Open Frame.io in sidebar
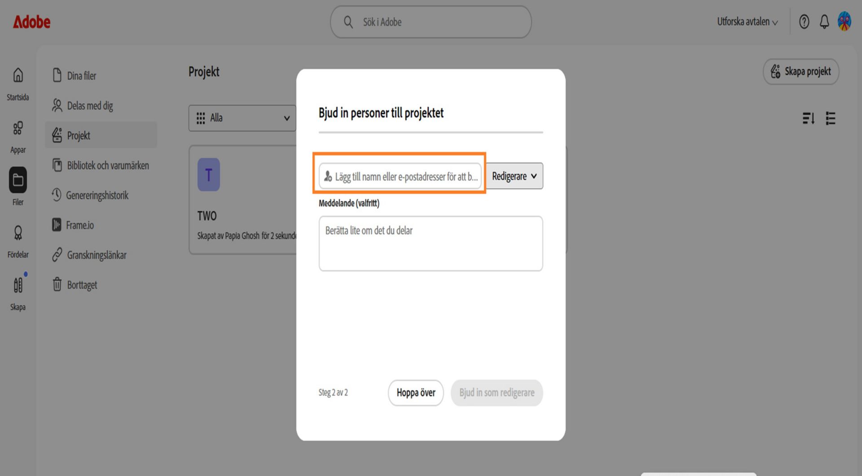Image resolution: width=862 pixels, height=476 pixels. (101, 225)
